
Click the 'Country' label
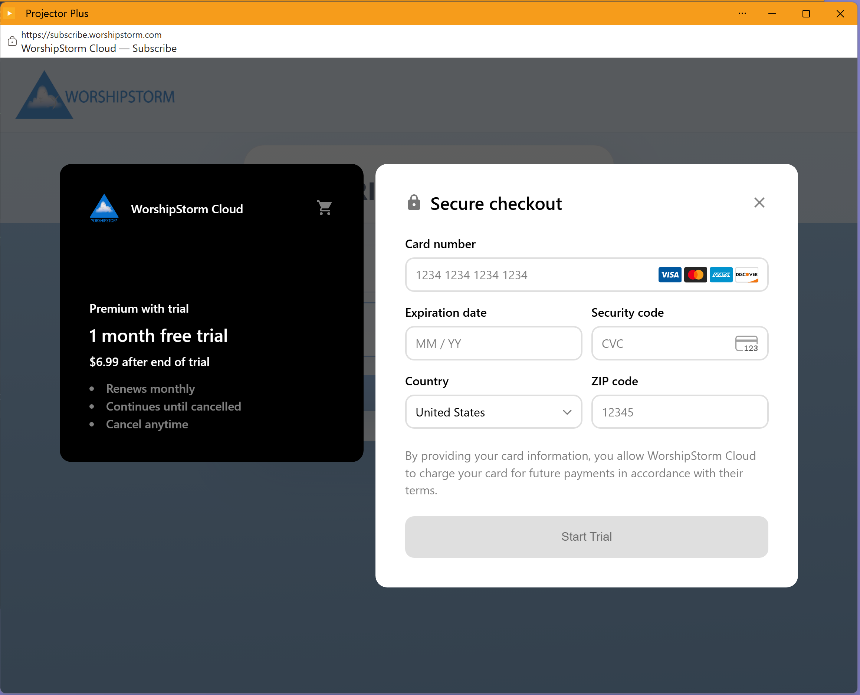(x=427, y=381)
